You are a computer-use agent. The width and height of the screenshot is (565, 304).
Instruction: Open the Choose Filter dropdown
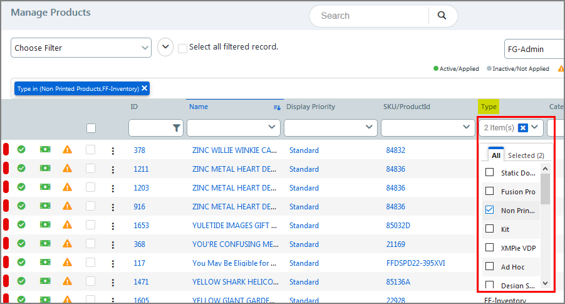81,48
